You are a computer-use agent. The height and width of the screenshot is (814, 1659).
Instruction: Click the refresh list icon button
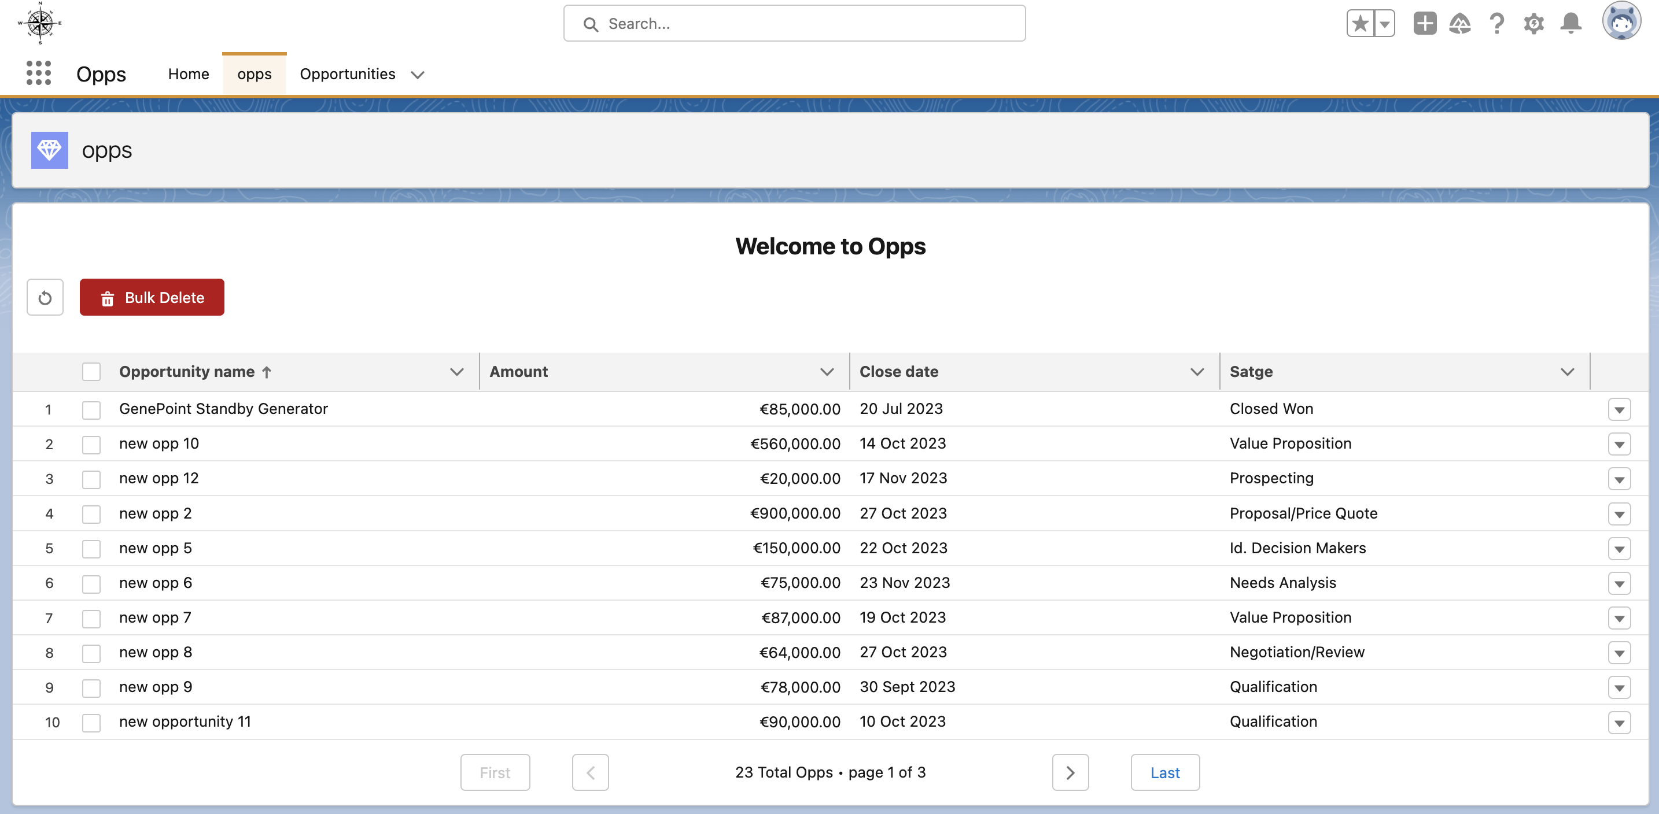(45, 297)
